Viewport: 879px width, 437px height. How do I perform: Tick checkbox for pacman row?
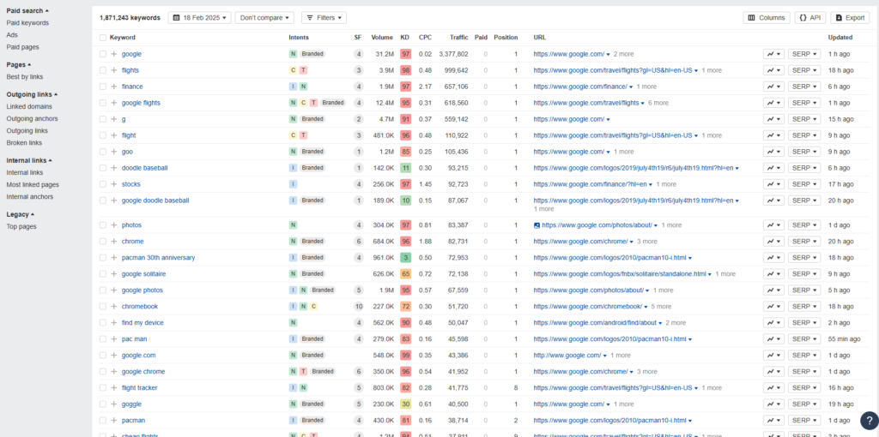[x=103, y=420]
